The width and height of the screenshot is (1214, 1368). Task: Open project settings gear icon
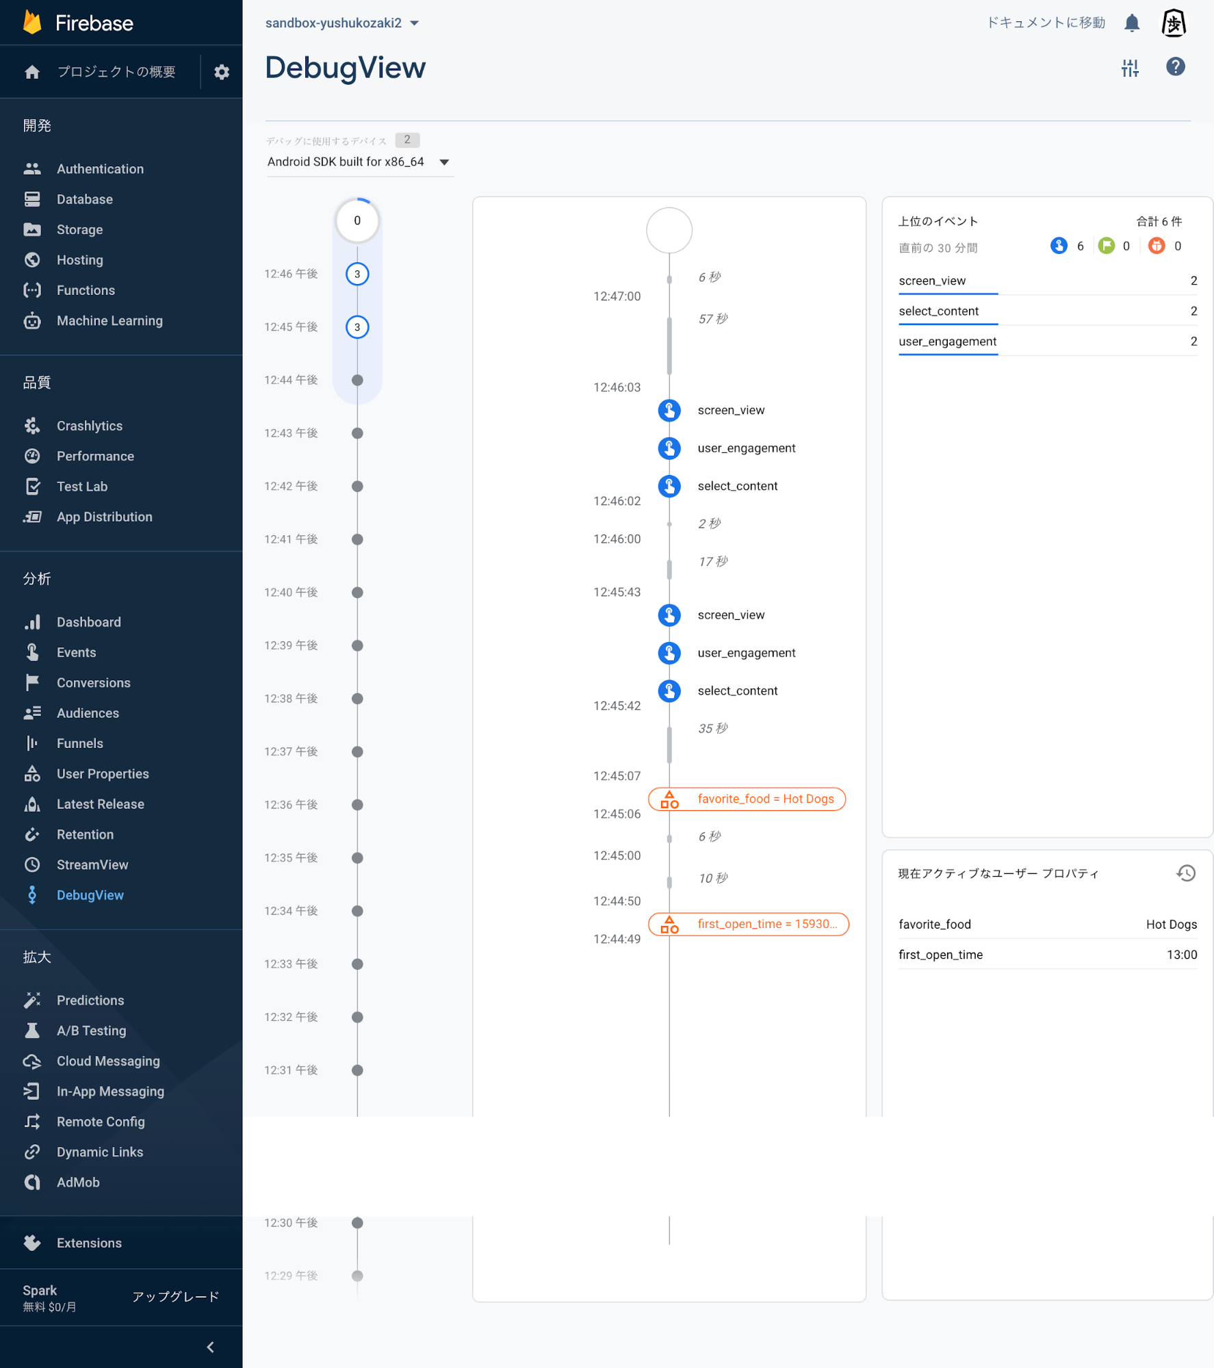tap(221, 72)
